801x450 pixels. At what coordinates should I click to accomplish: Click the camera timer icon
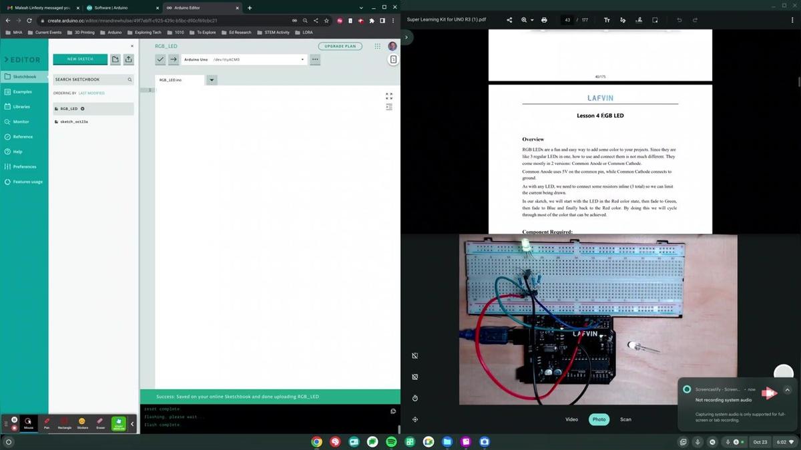tap(415, 399)
